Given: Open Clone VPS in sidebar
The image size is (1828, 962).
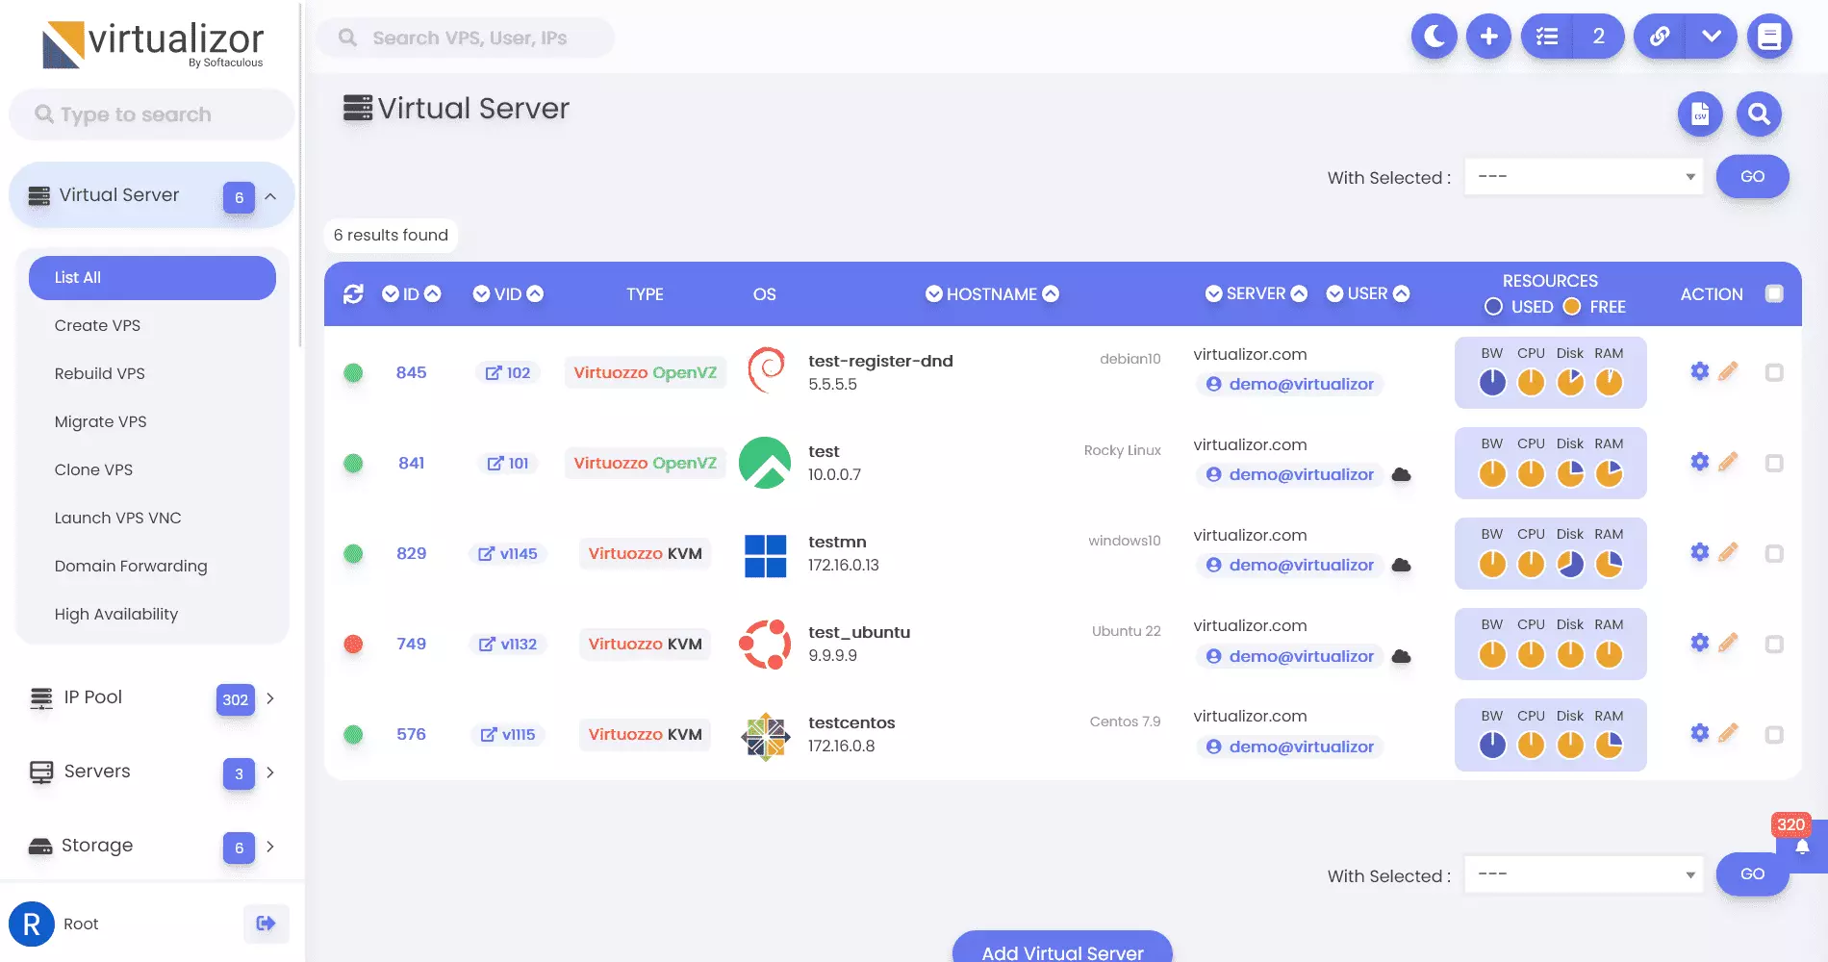Looking at the screenshot, I should click(x=93, y=469).
